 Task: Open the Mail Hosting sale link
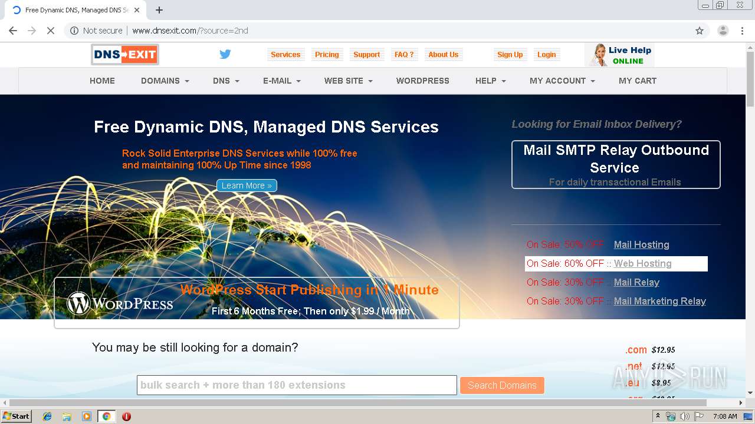(641, 244)
